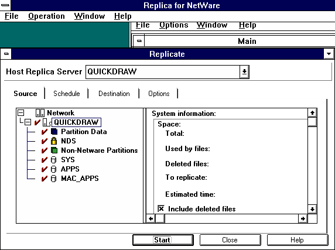Image resolution: width=335 pixels, height=250 pixels.
Task: Click the MAC_APPS volume cylinder icon
Action: click(54, 179)
